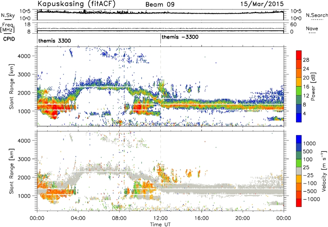
Task: Click the 'Beam 09' label
Action: [x=160, y=5]
